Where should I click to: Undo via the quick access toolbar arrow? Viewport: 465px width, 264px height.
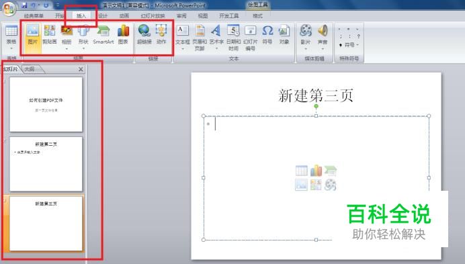coord(33,5)
